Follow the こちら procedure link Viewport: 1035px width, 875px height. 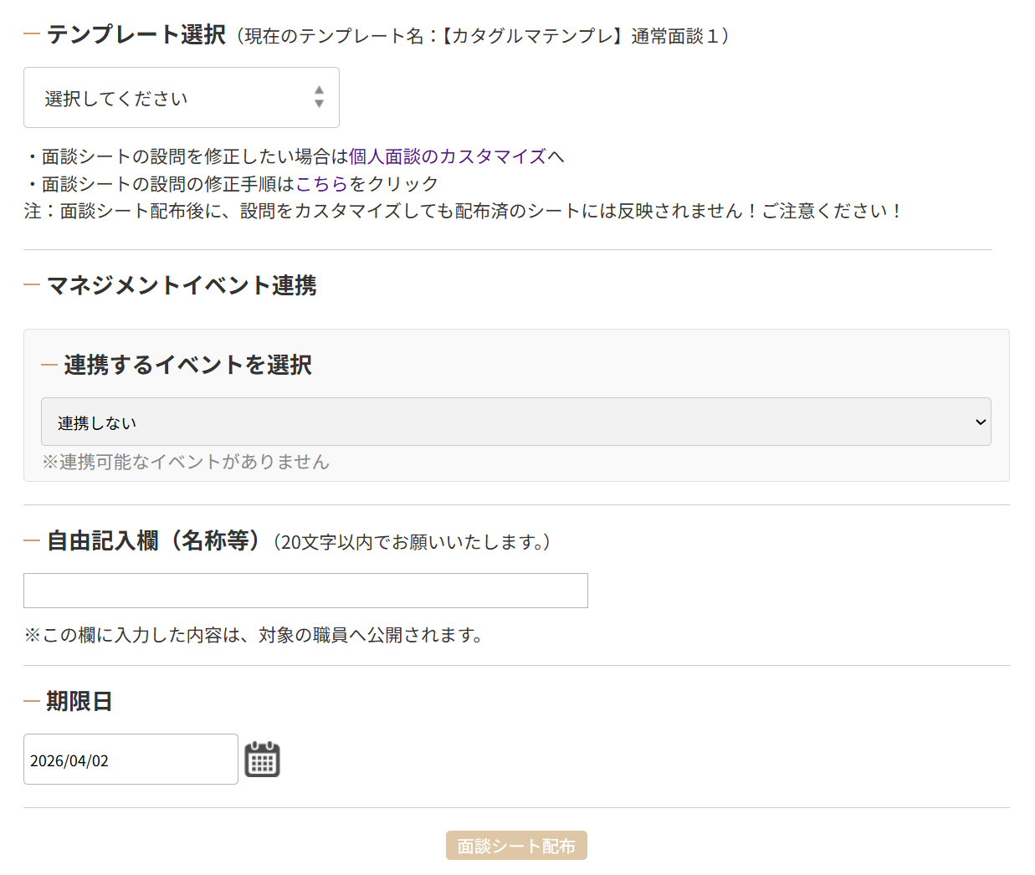tap(322, 184)
